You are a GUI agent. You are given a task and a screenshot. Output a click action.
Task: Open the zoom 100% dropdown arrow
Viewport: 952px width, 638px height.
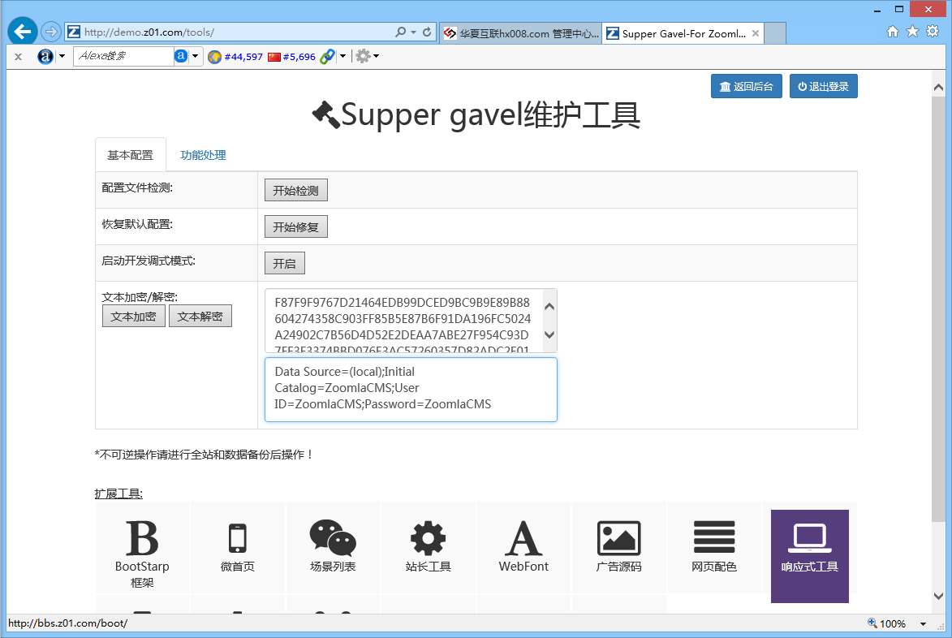point(923,623)
